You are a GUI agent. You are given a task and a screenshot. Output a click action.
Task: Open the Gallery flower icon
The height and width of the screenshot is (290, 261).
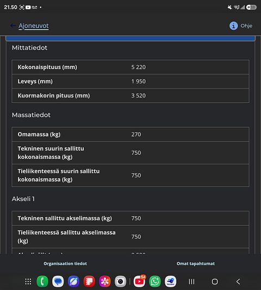[x=105, y=281]
